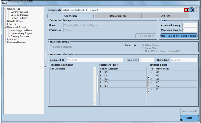This screenshot has height=123, width=201.
Task: Collapse the Database Information tree node
Action: (5, 27)
